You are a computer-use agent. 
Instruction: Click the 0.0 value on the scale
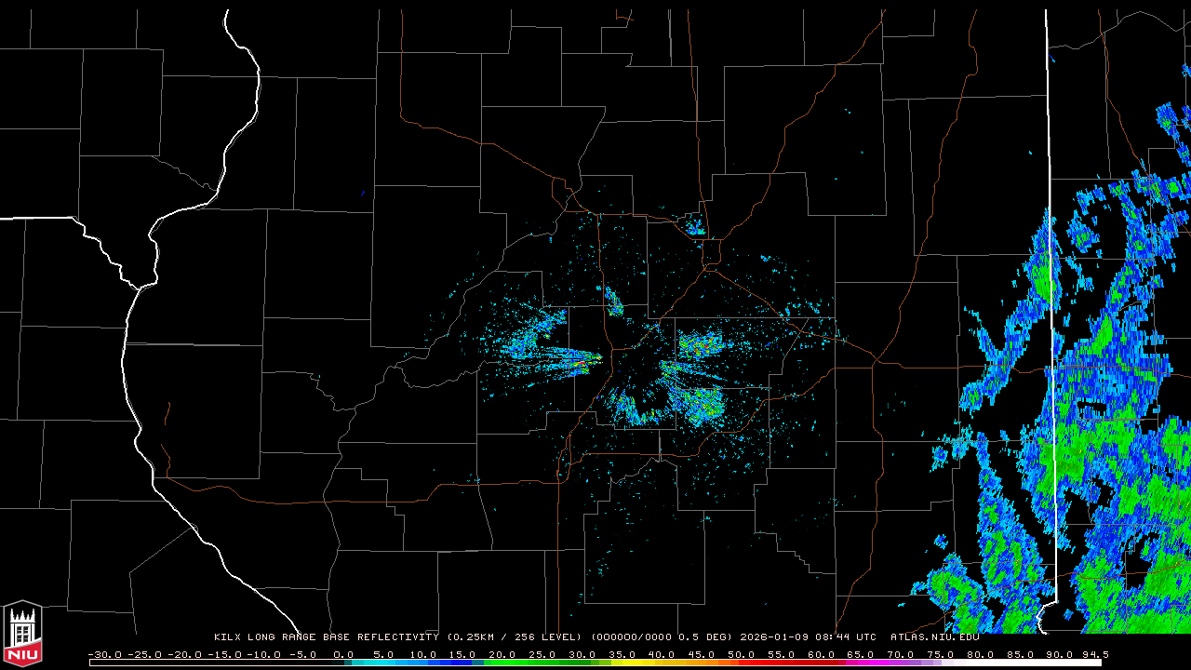pyautogui.click(x=343, y=654)
